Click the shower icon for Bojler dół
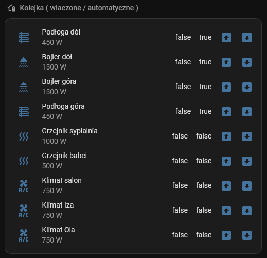 point(24,62)
